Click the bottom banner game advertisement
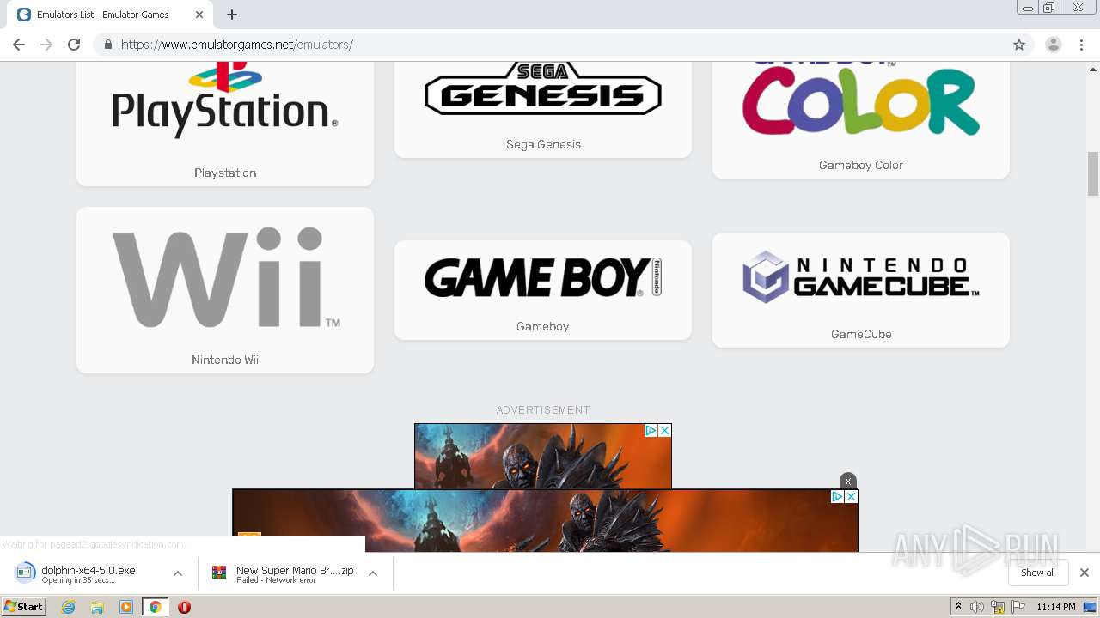 click(545, 521)
